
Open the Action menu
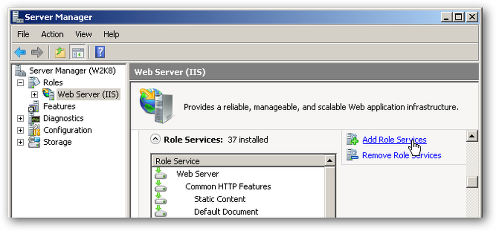(x=52, y=34)
